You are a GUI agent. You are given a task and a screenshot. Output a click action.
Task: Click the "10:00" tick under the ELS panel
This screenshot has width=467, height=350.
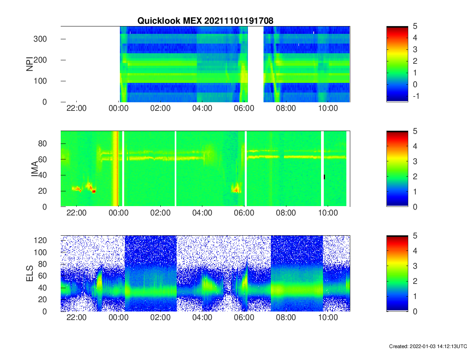(x=328, y=318)
